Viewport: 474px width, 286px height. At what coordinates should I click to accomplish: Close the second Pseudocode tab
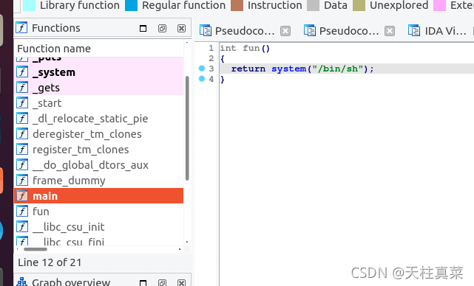390,31
